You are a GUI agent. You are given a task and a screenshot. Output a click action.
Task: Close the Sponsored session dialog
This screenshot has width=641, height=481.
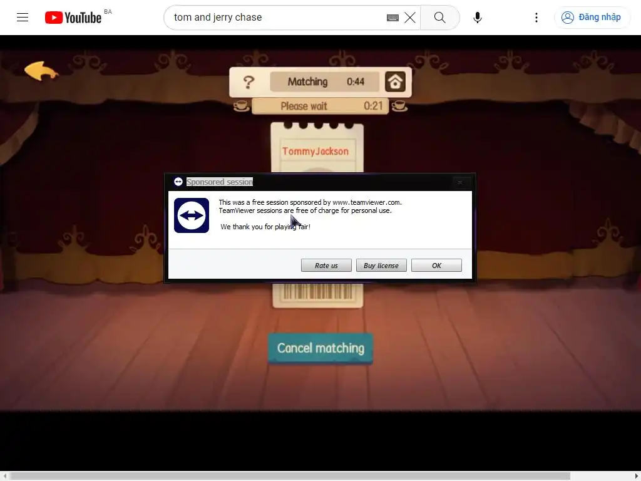[x=460, y=182]
